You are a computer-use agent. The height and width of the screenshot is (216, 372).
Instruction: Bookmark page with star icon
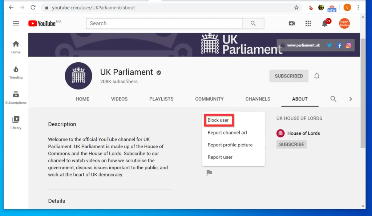tap(296, 8)
